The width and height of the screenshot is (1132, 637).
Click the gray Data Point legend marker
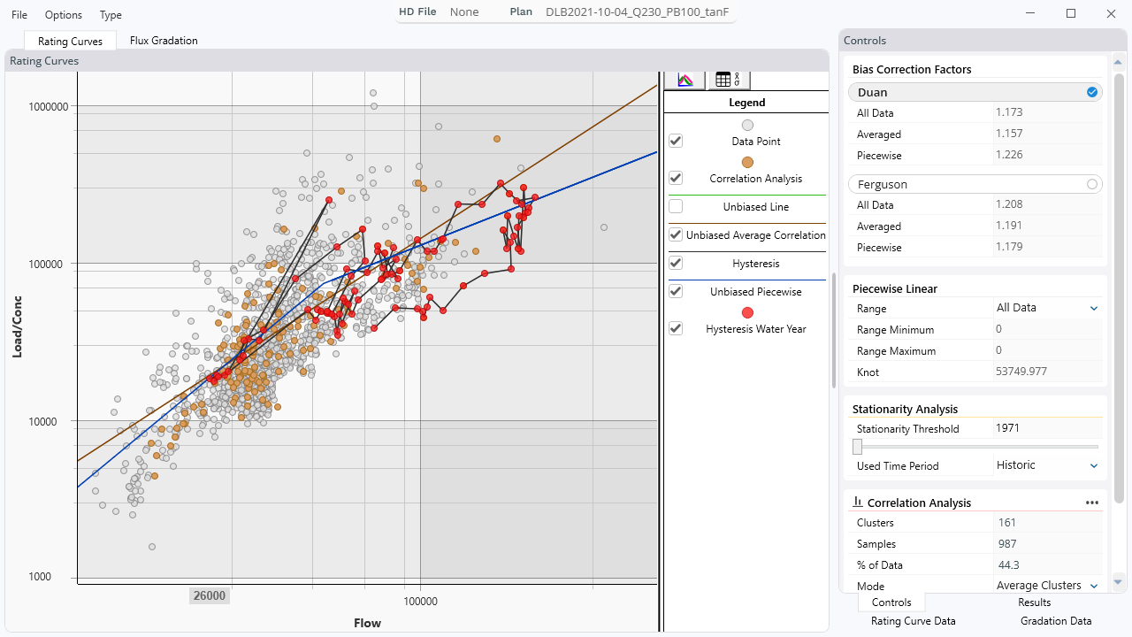tap(747, 126)
